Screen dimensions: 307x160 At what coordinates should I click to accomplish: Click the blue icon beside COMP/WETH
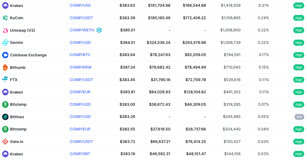pyautogui.click(x=99, y=30)
